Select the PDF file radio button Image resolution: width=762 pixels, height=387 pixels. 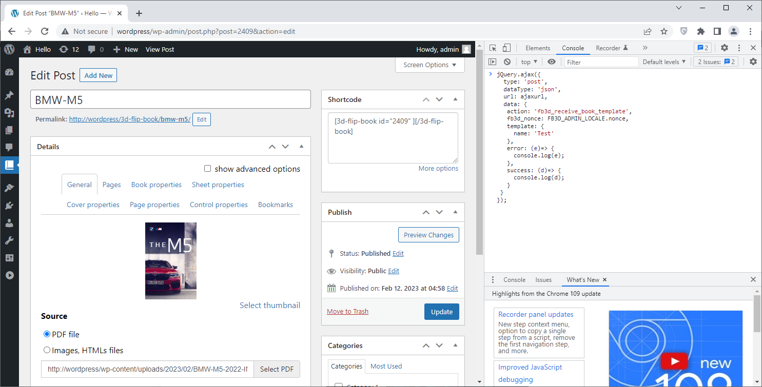47,334
